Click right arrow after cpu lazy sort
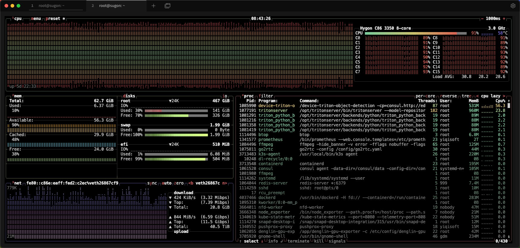The height and width of the screenshot is (248, 520). click(504, 96)
